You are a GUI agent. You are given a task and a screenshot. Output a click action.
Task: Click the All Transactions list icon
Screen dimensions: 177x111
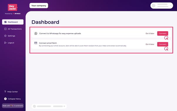tap(5, 29)
